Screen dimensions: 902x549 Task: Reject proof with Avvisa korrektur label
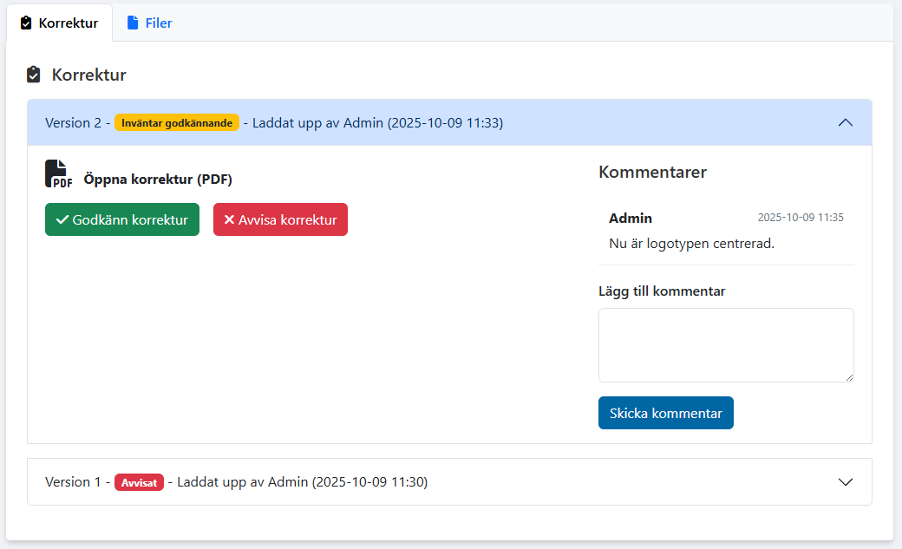pos(287,220)
